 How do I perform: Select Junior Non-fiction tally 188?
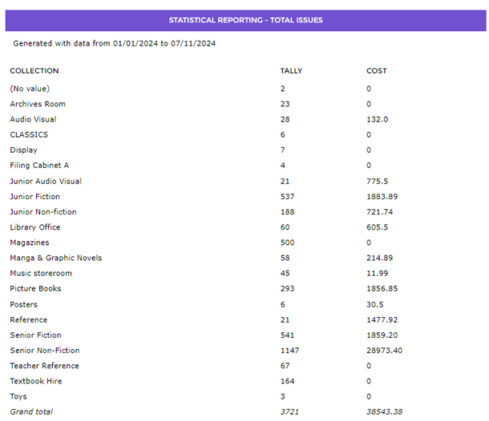[x=287, y=212]
